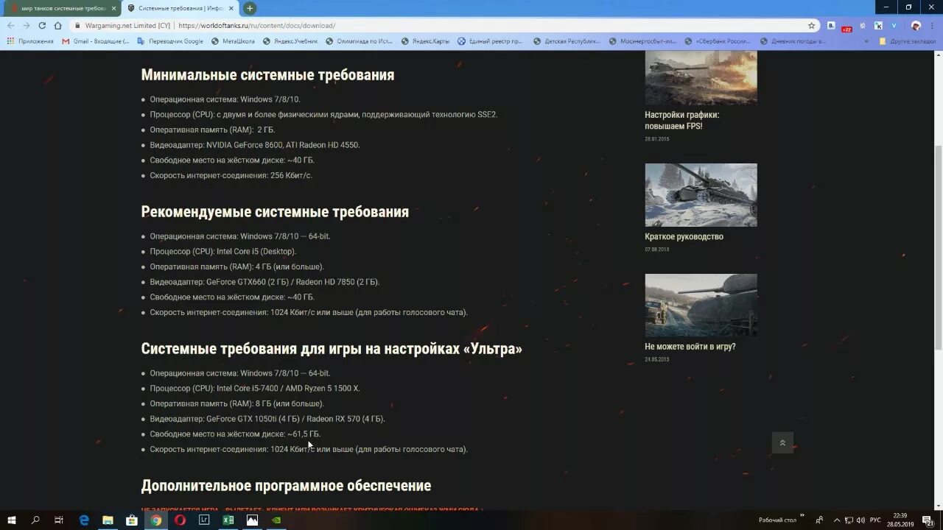The height and width of the screenshot is (530, 943).
Task: Switch to the 'мир танков системные требования' tab
Action: (x=61, y=8)
